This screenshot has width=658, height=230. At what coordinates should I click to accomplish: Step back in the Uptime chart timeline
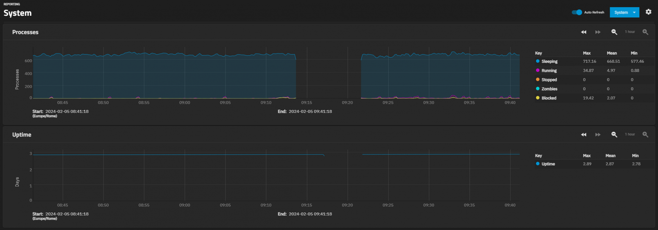tap(584, 134)
